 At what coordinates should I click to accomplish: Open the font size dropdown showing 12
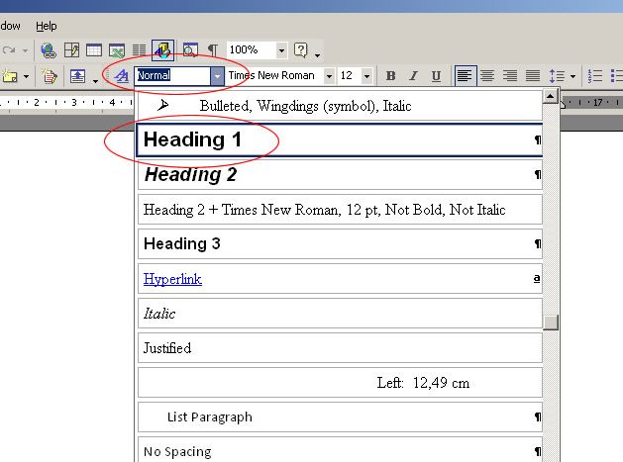coord(366,76)
